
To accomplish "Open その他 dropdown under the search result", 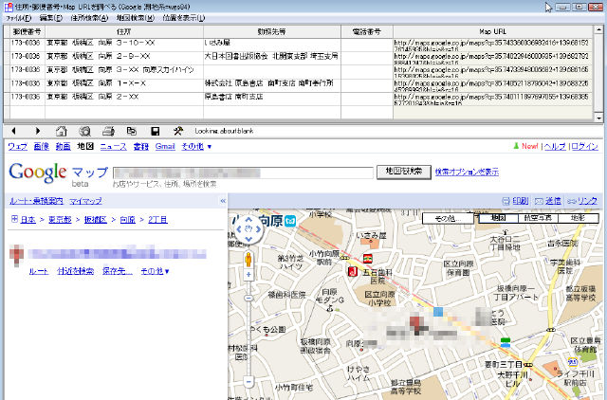I will pyautogui.click(x=155, y=271).
